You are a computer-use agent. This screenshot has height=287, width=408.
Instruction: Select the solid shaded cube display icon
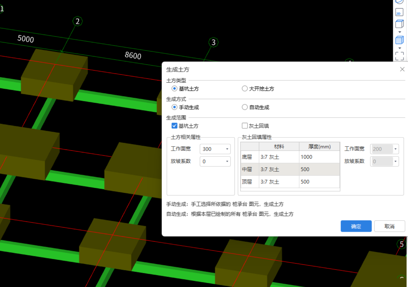click(x=399, y=40)
